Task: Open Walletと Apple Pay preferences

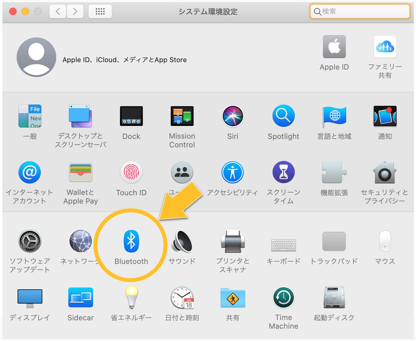Action: coord(81,172)
